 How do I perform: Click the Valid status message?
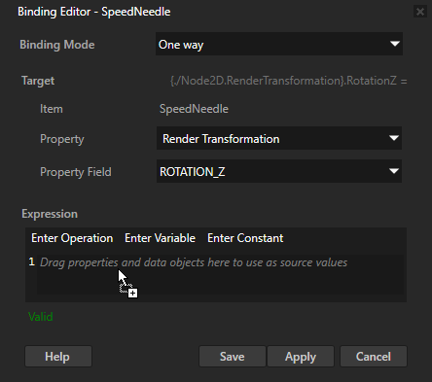coord(41,317)
